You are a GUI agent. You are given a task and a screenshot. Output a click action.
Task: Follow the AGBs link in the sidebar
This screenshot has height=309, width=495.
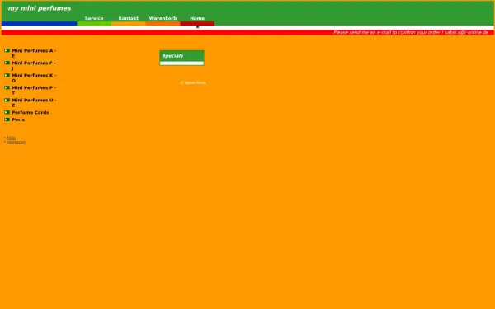(x=11, y=138)
